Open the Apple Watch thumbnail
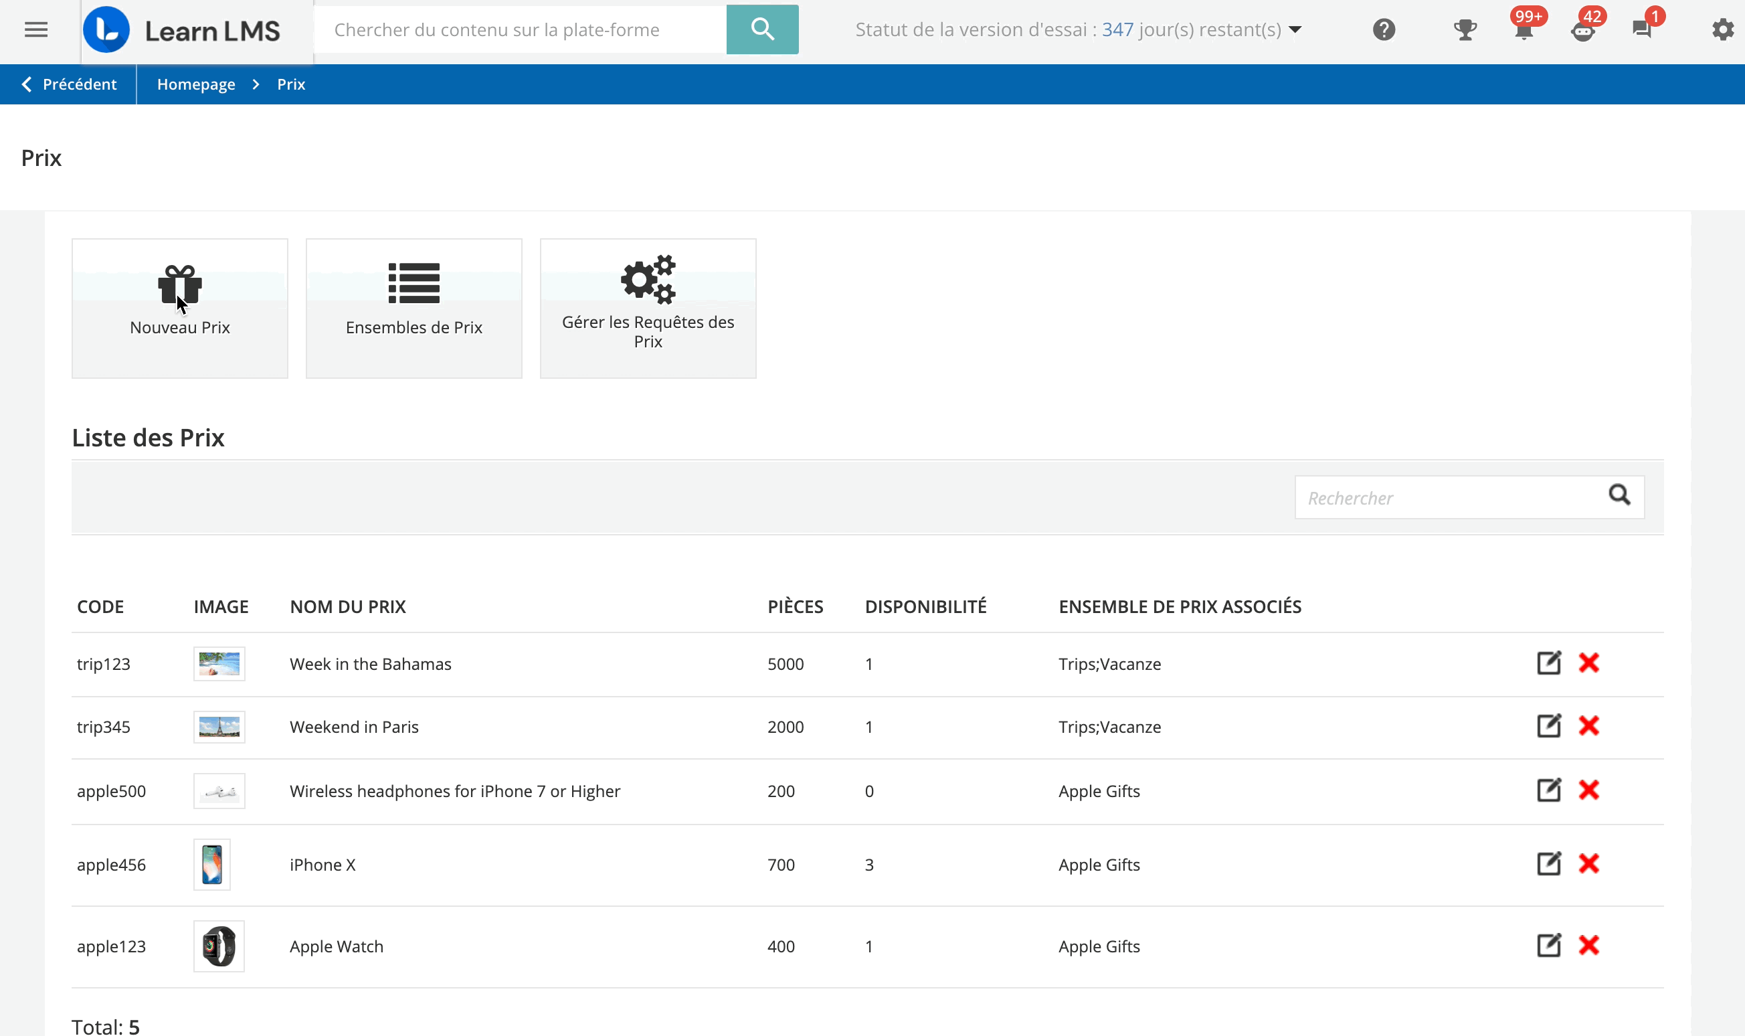The image size is (1745, 1036). [219, 946]
